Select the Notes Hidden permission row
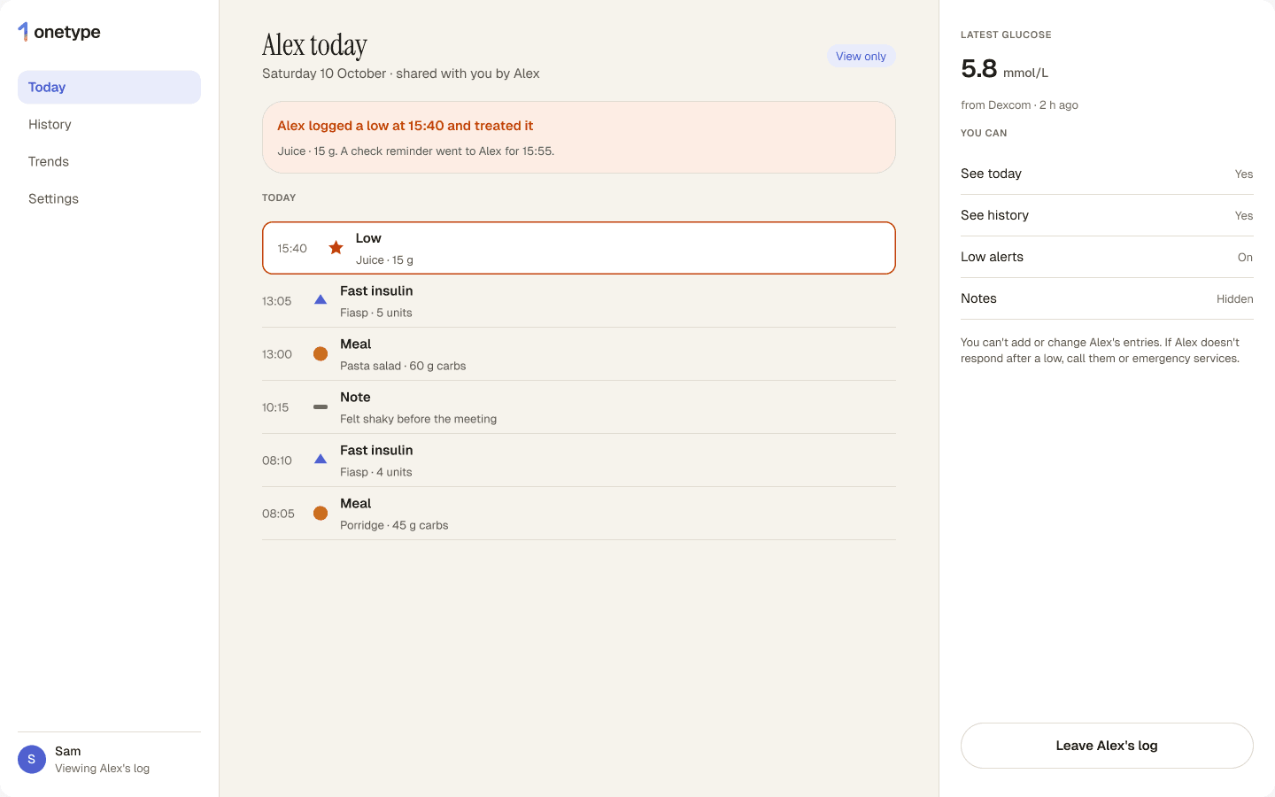The image size is (1275, 797). tap(1107, 298)
